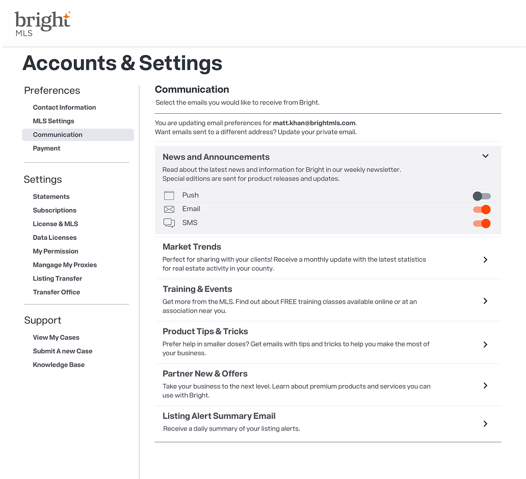Expand the Partner New & Offers section
Screen dimensions: 526x479
point(485,386)
